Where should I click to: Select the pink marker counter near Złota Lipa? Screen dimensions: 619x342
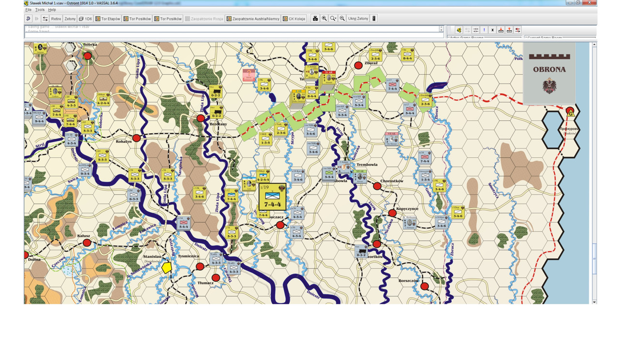(249, 75)
